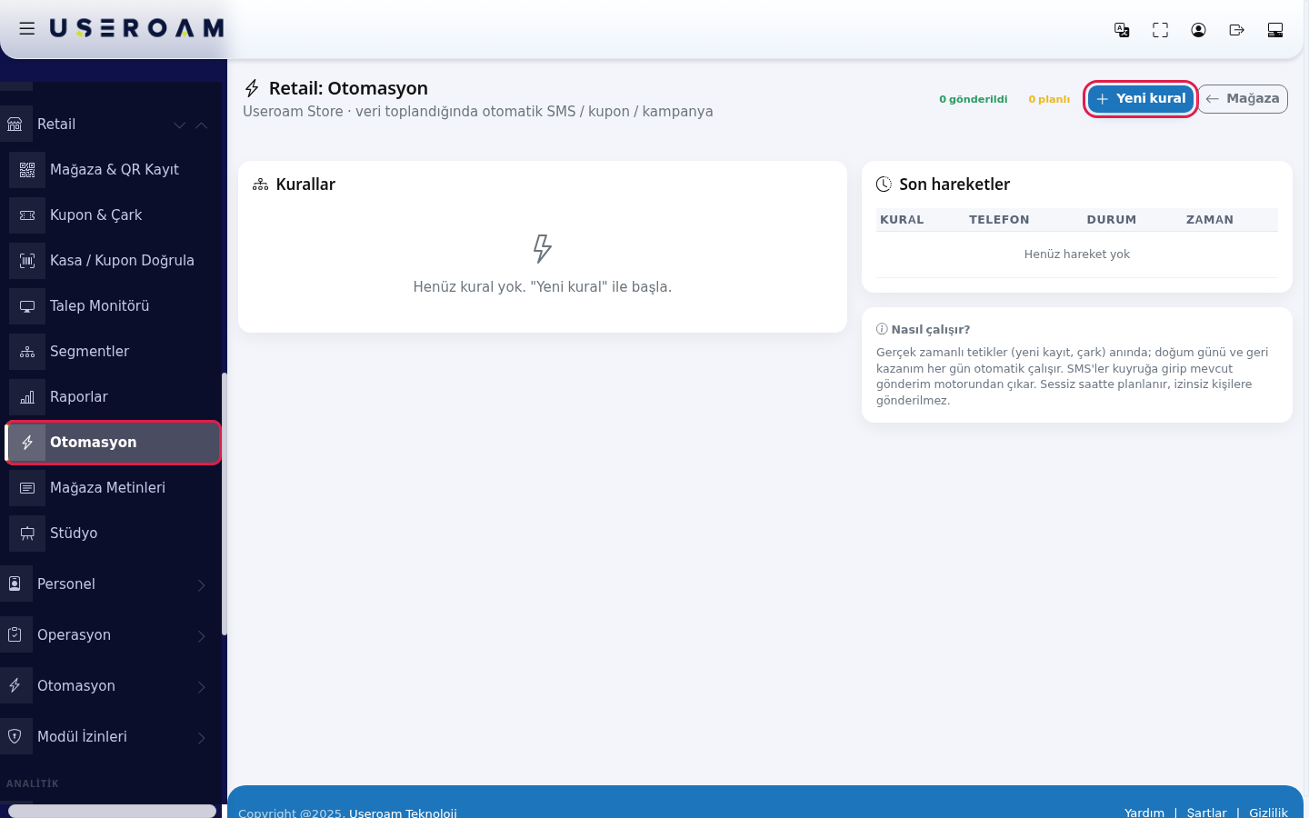Click the sidebar vertical scrollbar thumb

224,504
